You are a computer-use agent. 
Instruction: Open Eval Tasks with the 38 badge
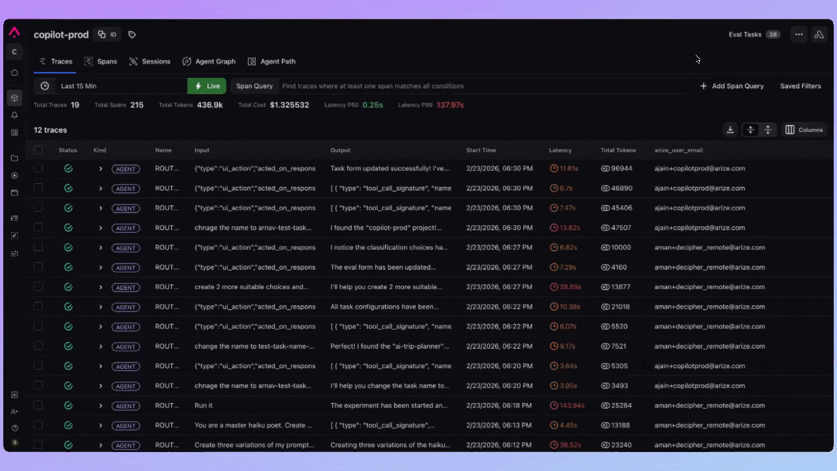tap(755, 35)
